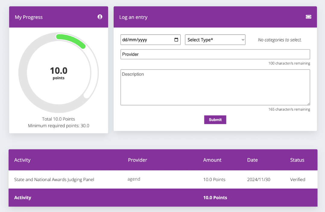Click the Description box resize handle

point(308,103)
